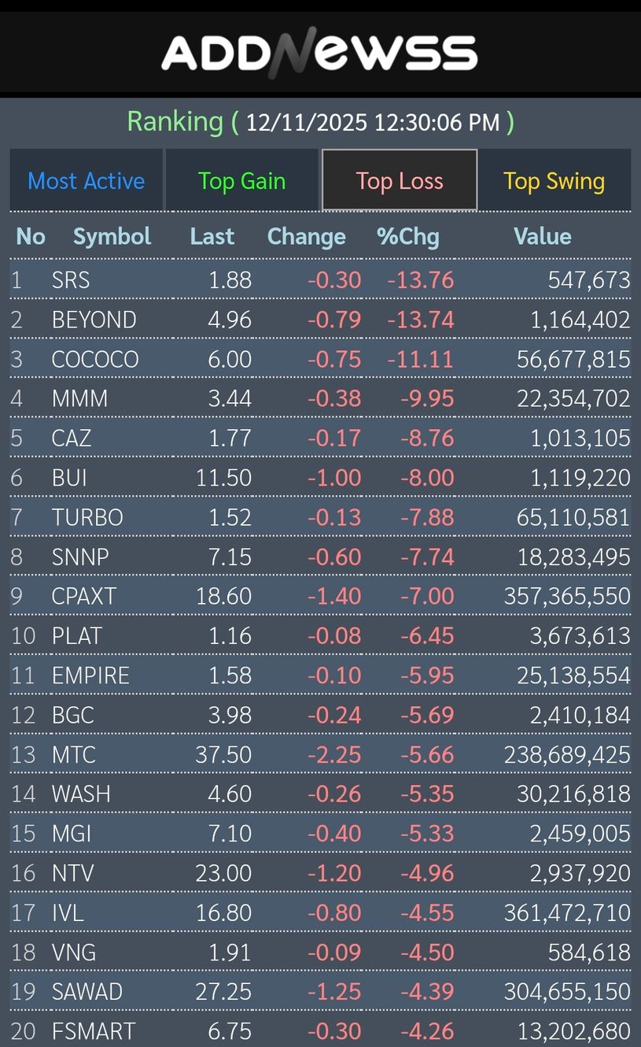The image size is (641, 1047).
Task: Open the TURBO stock row
Action: pyautogui.click(x=87, y=517)
